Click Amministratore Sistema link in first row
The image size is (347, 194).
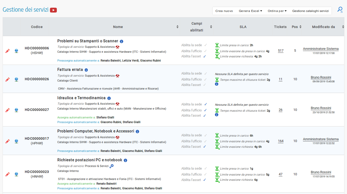point(321,49)
